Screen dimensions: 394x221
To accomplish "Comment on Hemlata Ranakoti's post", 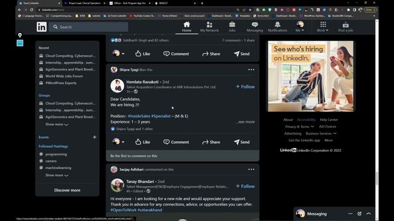I will tap(176, 142).
